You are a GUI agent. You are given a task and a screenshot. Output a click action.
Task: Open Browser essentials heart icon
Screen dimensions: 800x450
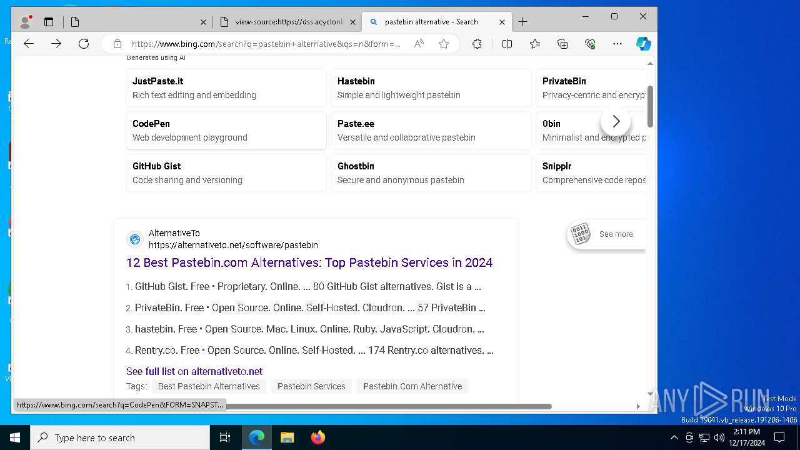pos(590,44)
